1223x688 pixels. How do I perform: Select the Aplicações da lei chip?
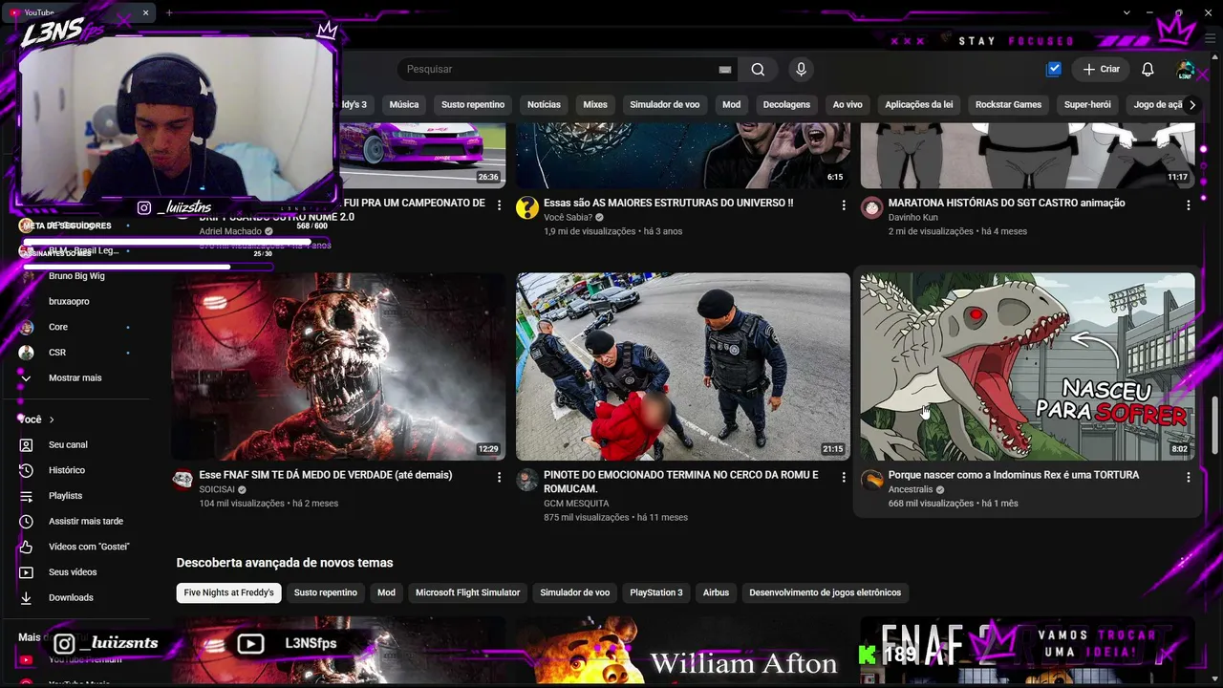(x=919, y=105)
